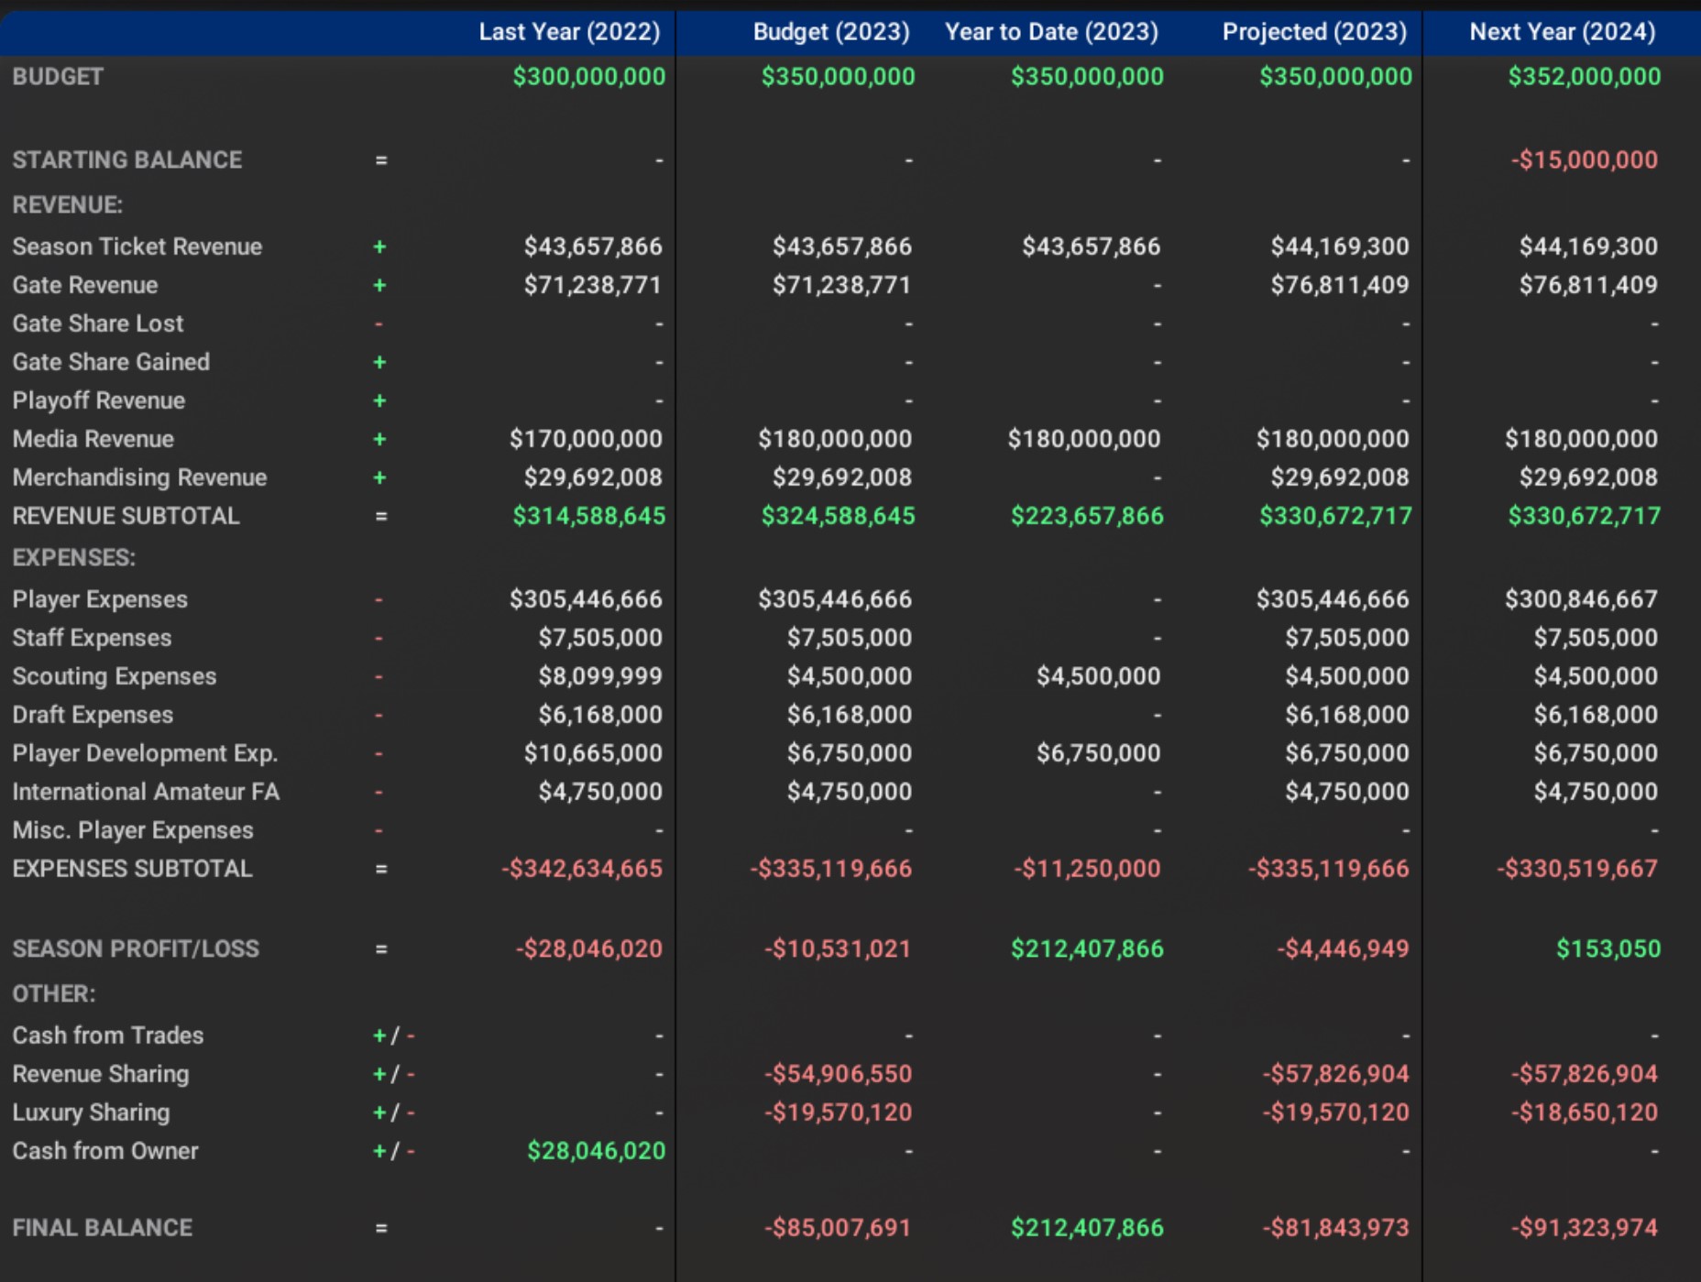Click the $153,050 next year profit value

point(1608,948)
